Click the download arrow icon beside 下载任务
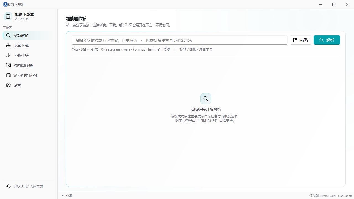Screen dimensions: 354x199 (8, 56)
